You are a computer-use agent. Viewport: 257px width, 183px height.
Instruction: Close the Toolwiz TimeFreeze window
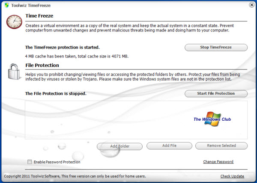click(x=252, y=5)
